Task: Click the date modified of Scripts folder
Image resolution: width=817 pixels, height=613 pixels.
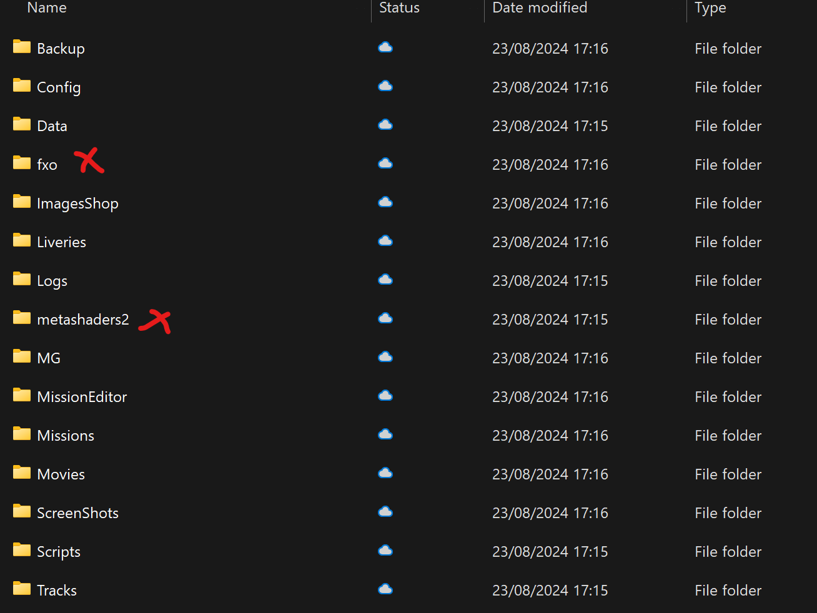Action: [x=550, y=552]
